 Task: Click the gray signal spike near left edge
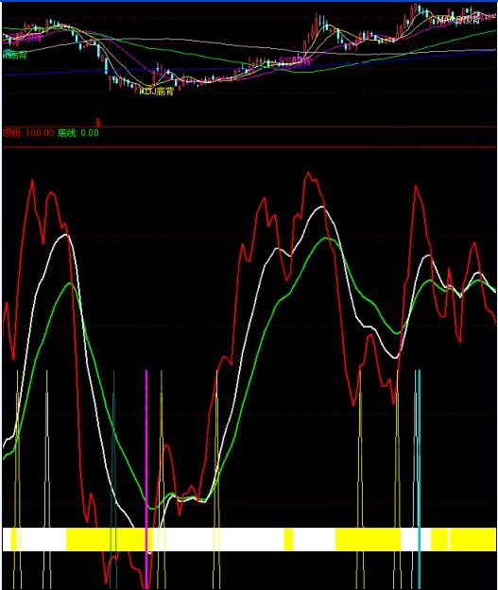46,480
